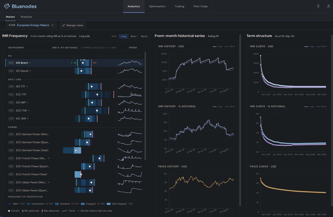Toggle Long series in IMR Curve USD legend
Image resolution: width=333 pixels, height=217 pixels.
coord(309,46)
